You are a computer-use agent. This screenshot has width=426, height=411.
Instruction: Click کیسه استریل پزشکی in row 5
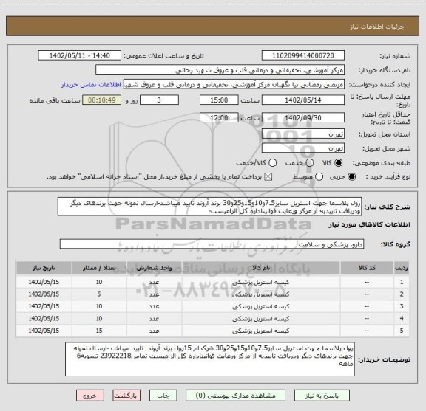tap(261, 331)
